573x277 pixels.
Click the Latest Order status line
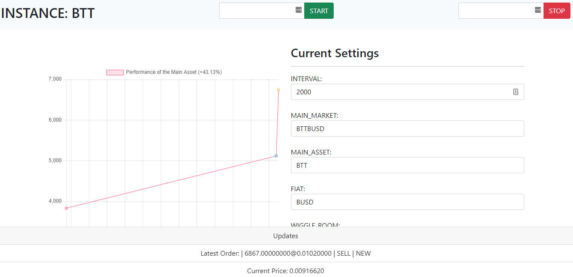point(286,253)
